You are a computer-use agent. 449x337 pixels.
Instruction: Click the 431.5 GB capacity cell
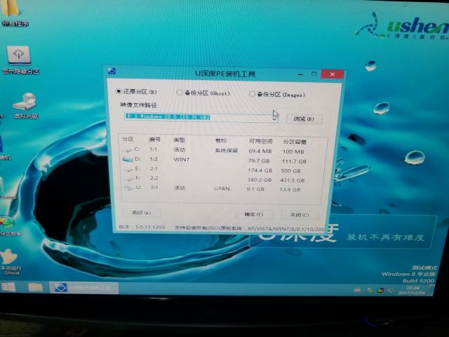pos(293,180)
